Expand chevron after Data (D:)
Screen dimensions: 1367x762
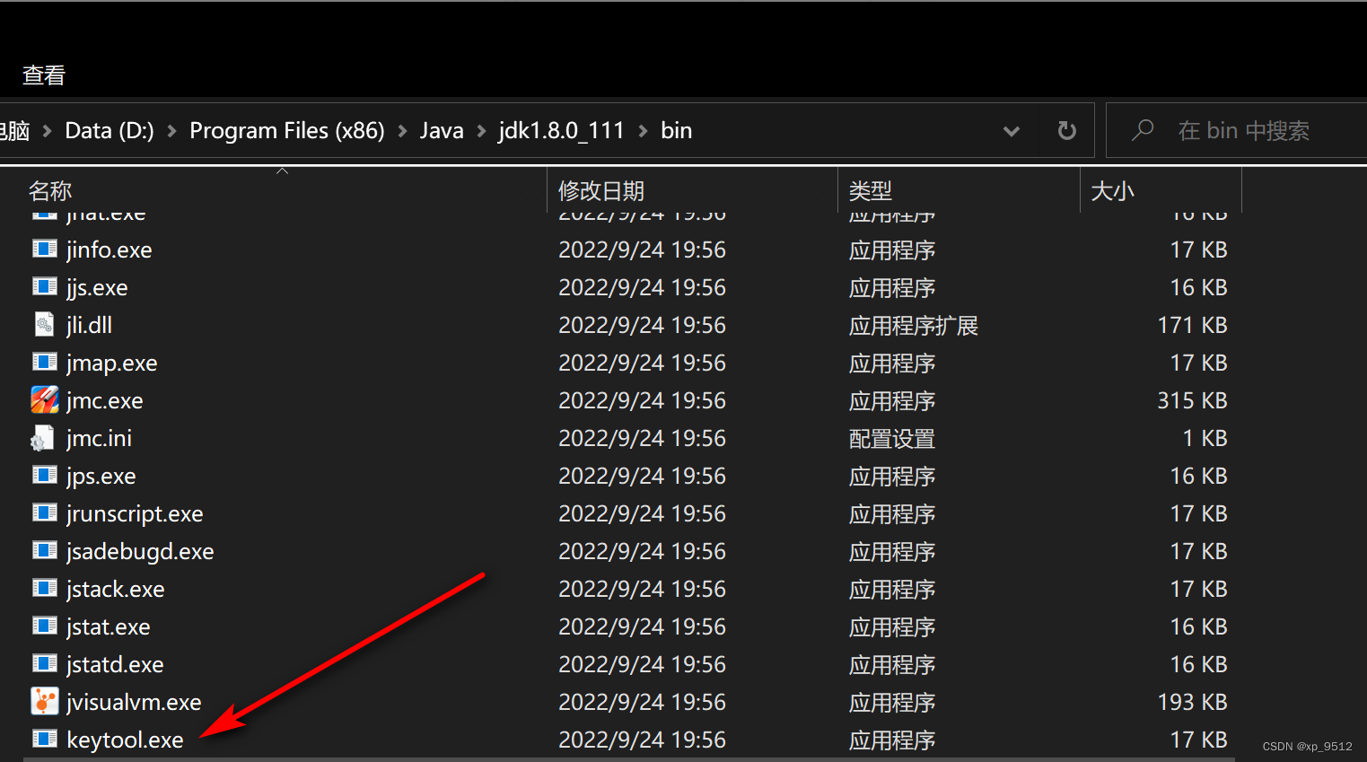coord(171,131)
